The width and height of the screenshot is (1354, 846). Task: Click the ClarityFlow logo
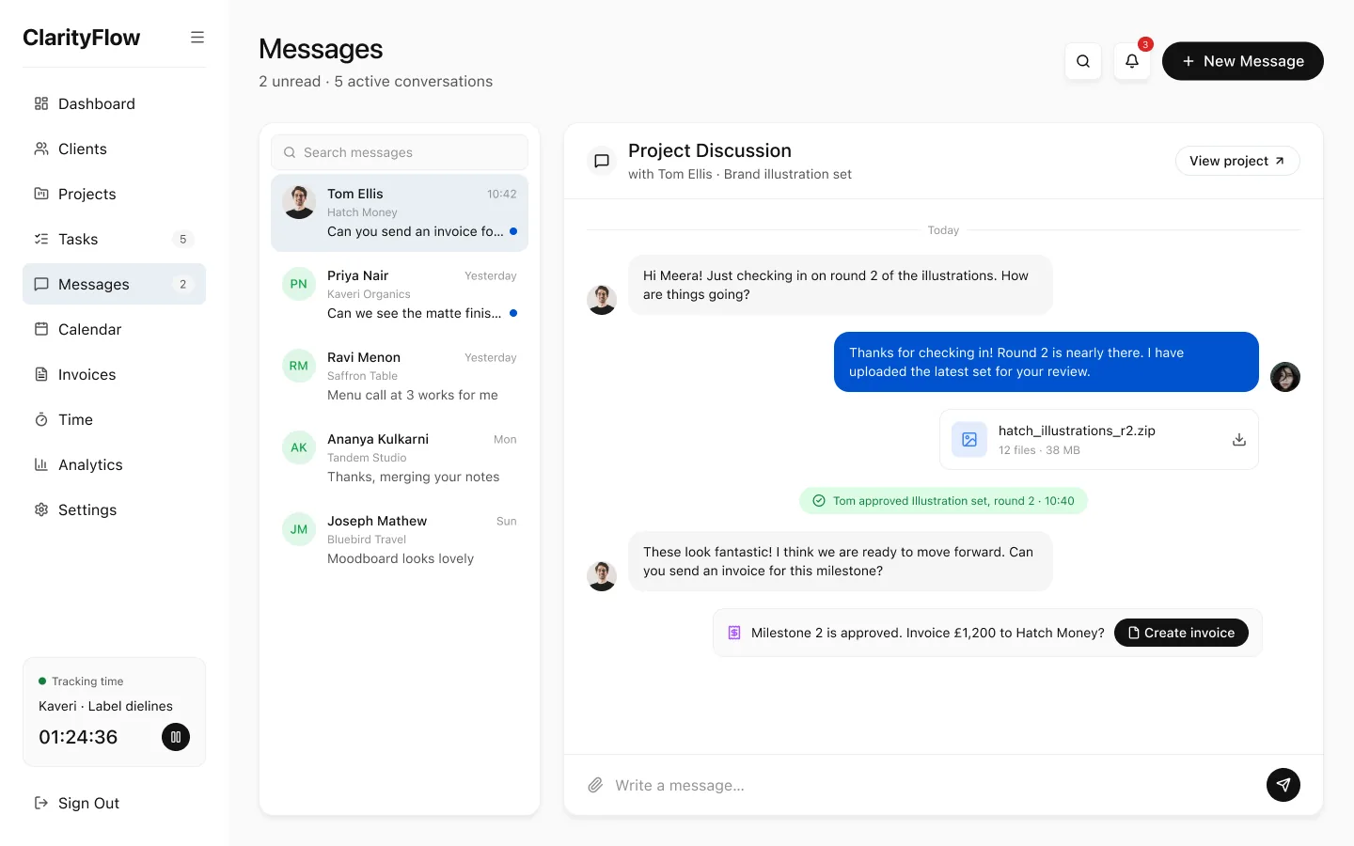(x=82, y=38)
